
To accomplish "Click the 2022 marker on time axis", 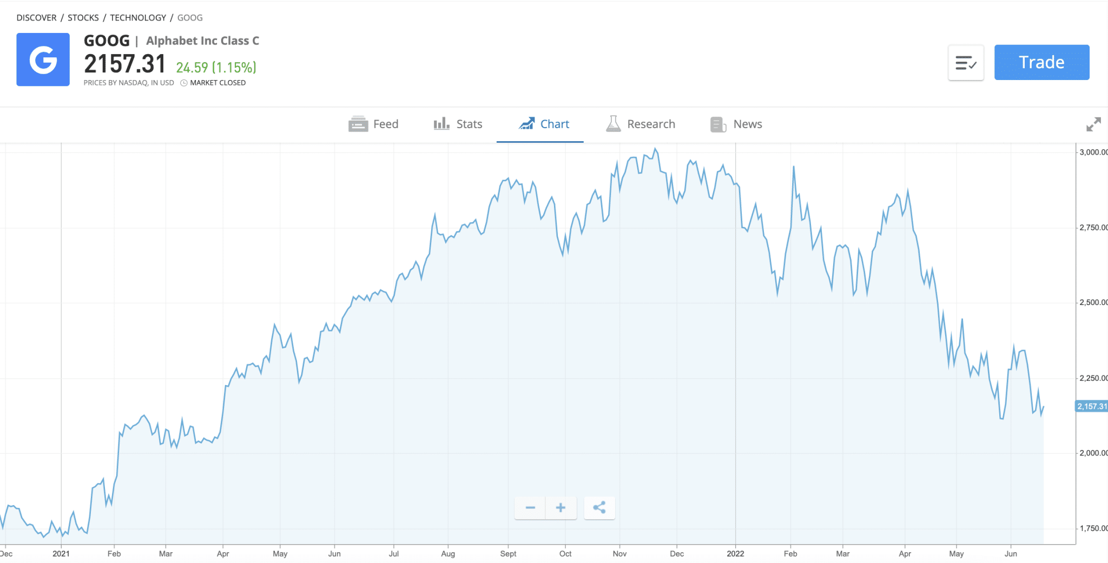I will pos(735,554).
